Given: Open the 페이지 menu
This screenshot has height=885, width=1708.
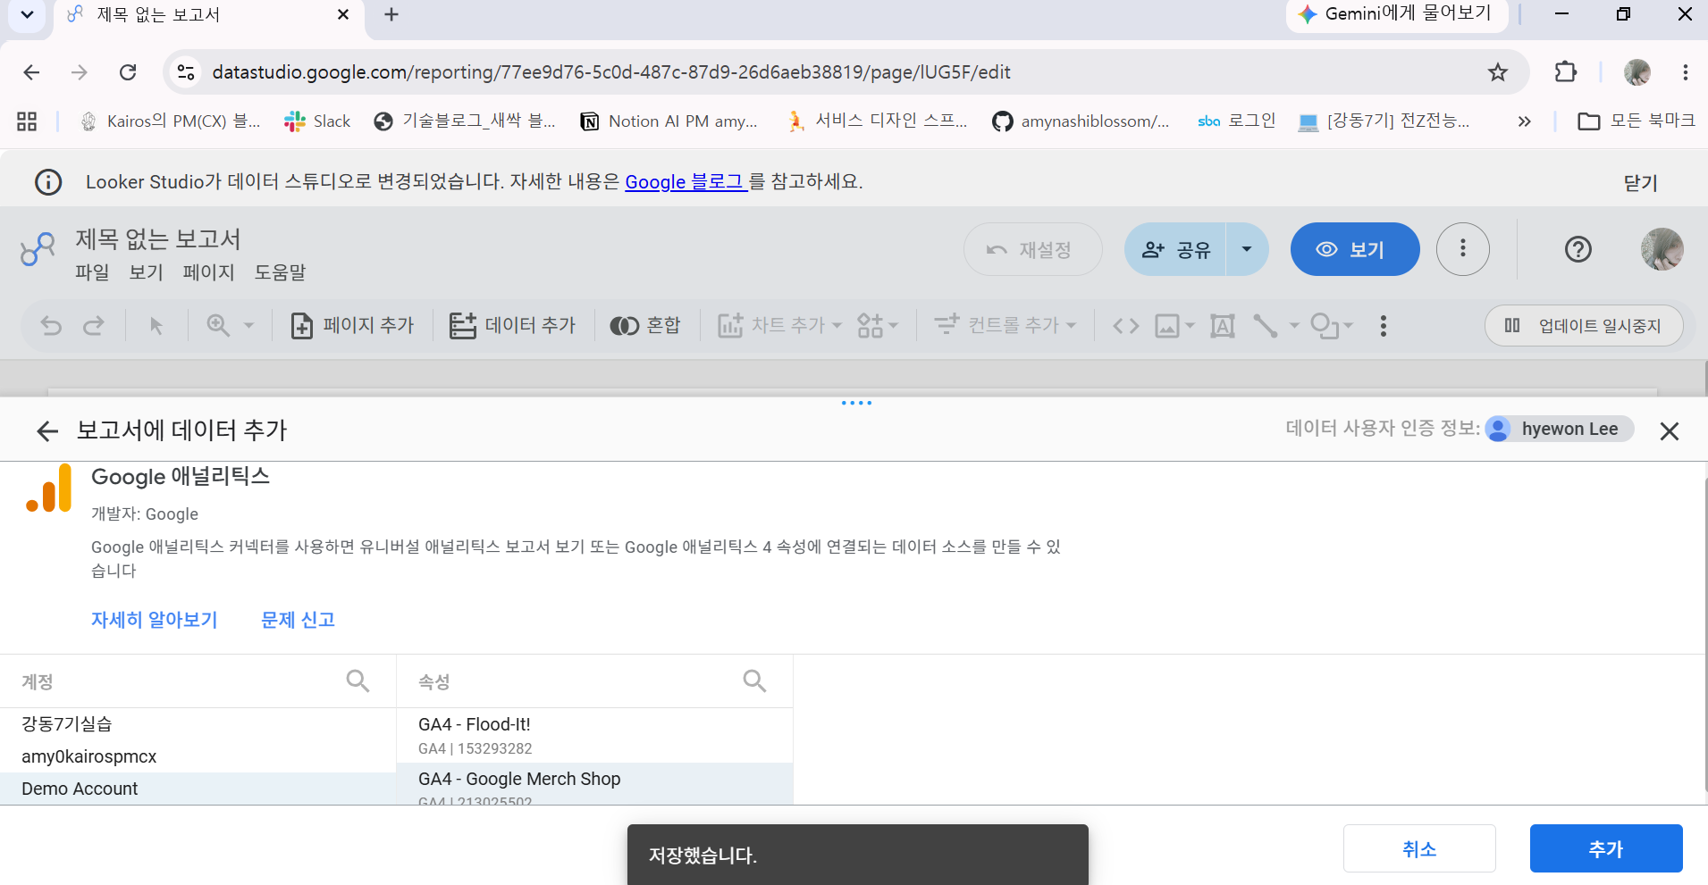Looking at the screenshot, I should pos(208,272).
